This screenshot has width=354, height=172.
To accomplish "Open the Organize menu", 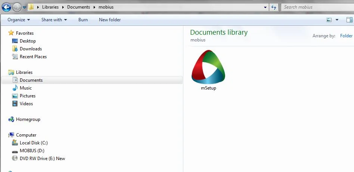I will point(19,20).
